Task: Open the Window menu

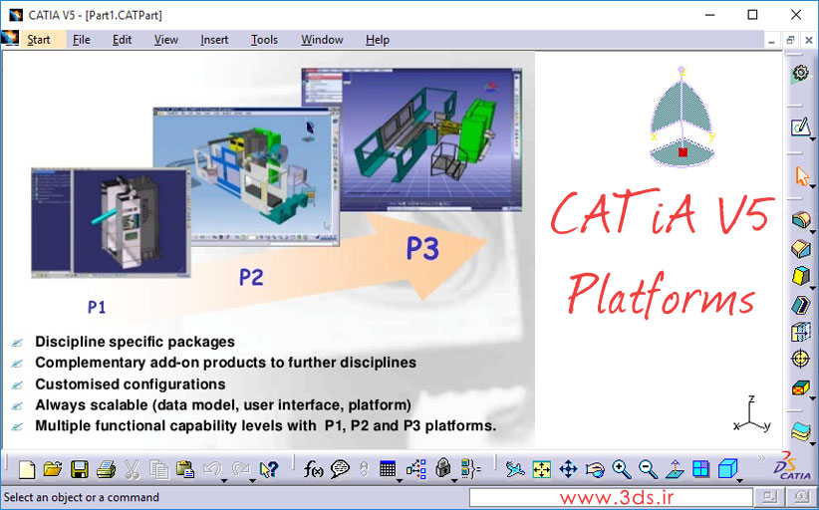Action: [322, 40]
